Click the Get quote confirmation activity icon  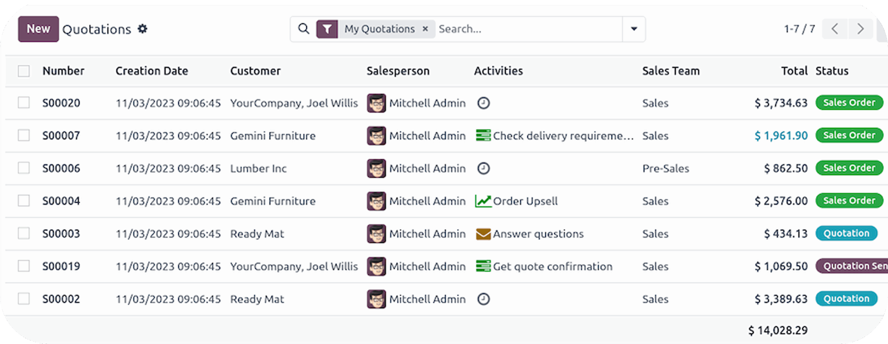[483, 266]
